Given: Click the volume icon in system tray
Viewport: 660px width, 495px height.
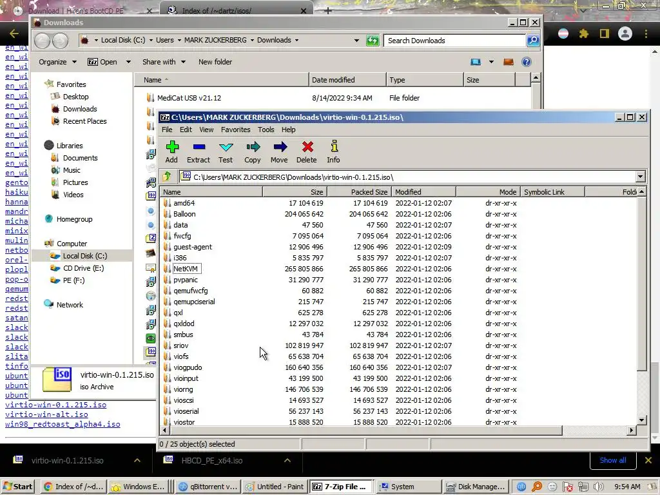Looking at the screenshot, I should pos(598,487).
